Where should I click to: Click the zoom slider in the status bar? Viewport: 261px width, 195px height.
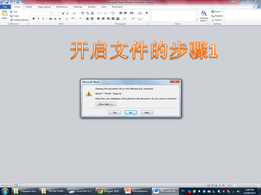click(x=247, y=185)
